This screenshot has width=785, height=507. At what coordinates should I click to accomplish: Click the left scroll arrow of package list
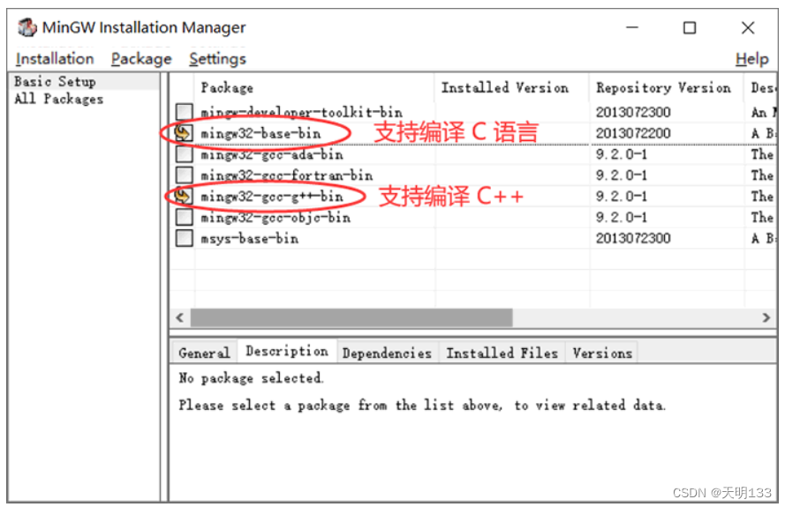(180, 317)
